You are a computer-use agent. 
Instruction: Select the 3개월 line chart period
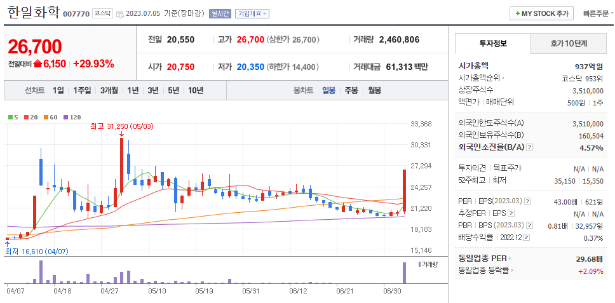pyautogui.click(x=109, y=91)
